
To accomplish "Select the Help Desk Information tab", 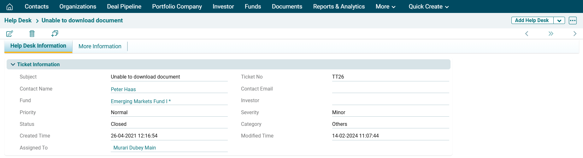I will click(38, 46).
